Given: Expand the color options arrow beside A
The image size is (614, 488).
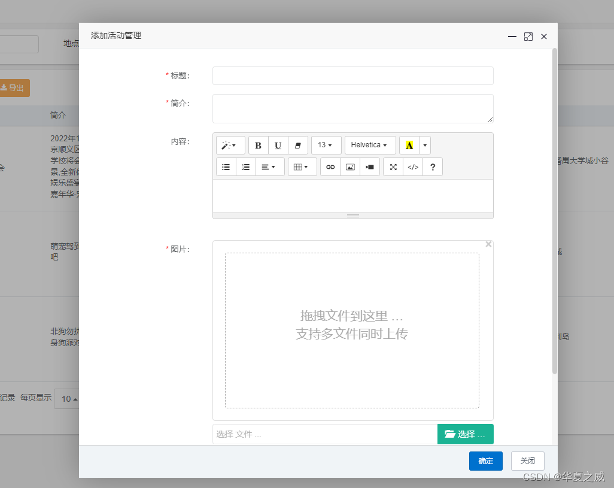Looking at the screenshot, I should [x=425, y=146].
